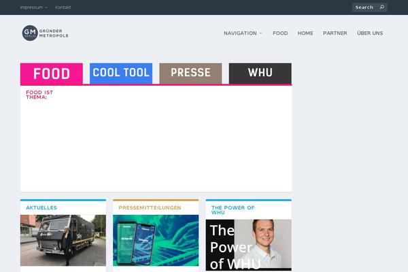Go to the HOME menu item
The image size is (408, 272).
(x=305, y=33)
